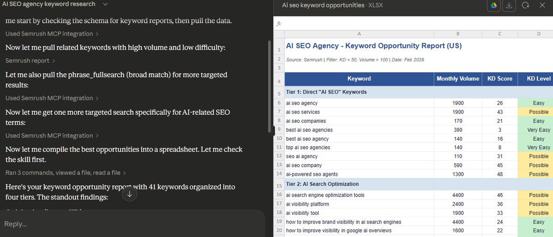Focus the Reply input field

coord(132,224)
